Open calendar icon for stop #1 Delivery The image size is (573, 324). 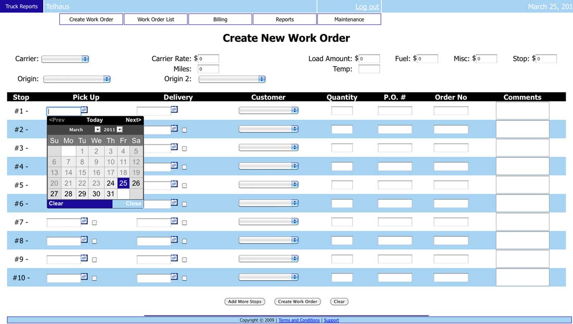point(175,110)
